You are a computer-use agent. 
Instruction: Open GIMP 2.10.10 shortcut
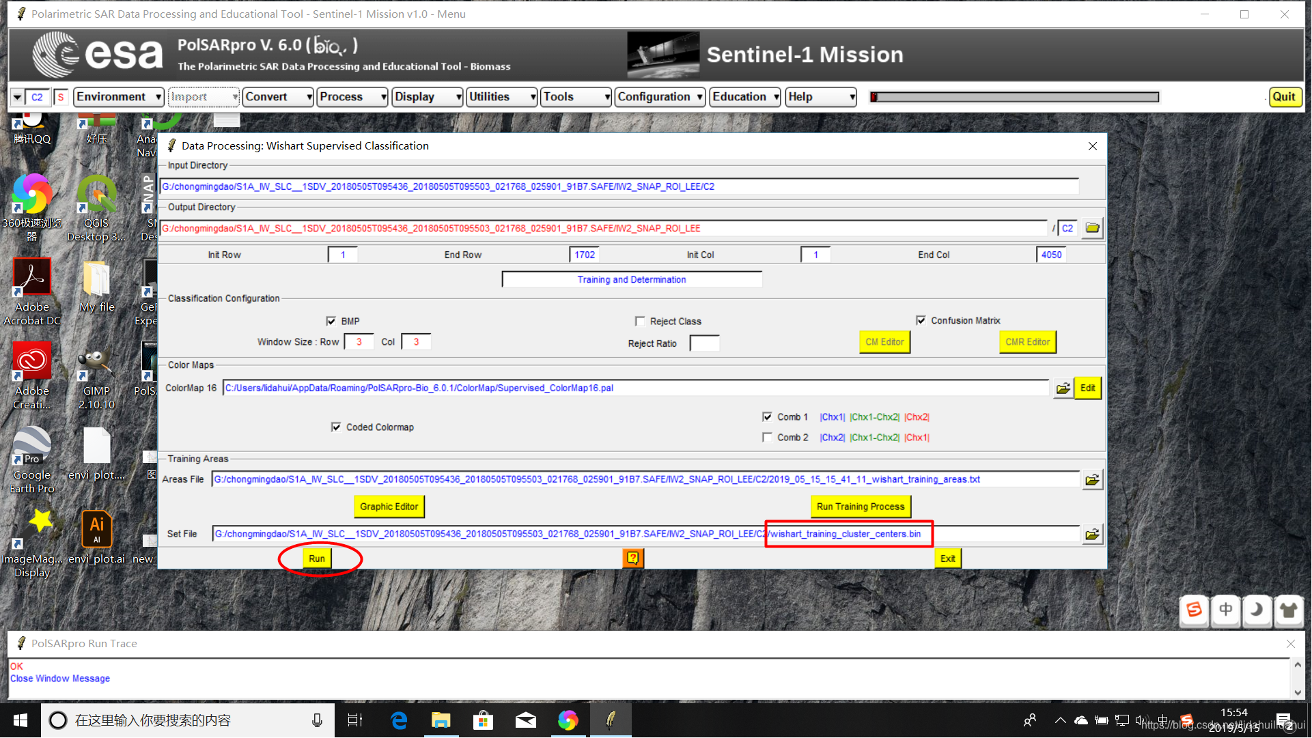(x=96, y=376)
